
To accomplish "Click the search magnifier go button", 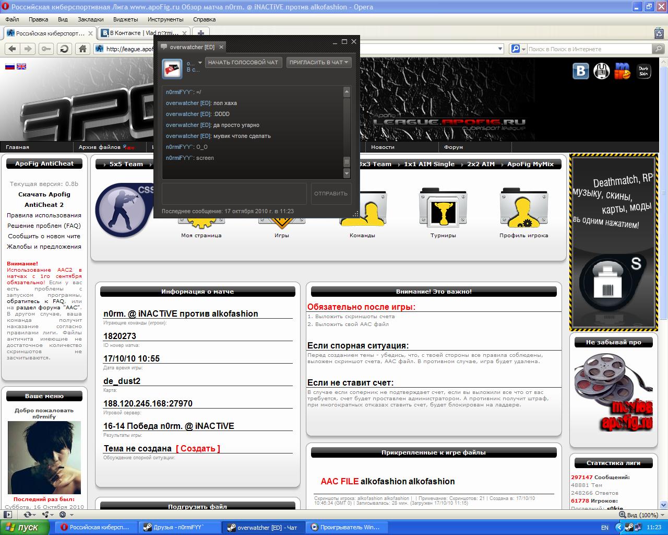I will (x=659, y=49).
